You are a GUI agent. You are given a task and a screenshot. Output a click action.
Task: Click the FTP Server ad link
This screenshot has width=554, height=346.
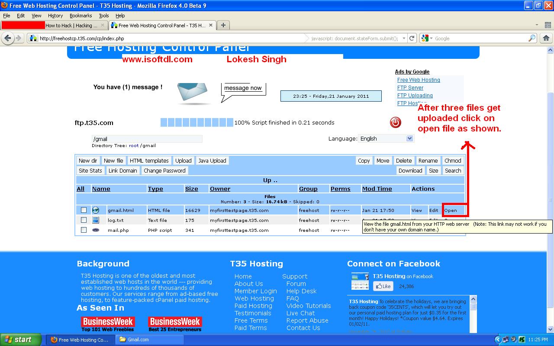(410, 88)
